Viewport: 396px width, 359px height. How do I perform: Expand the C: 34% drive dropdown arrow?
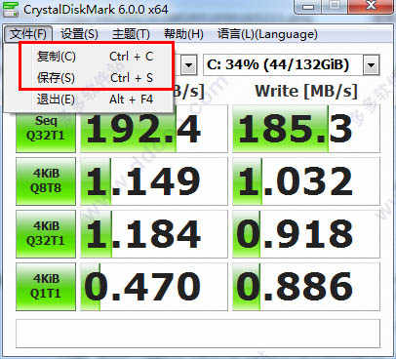[x=371, y=65]
